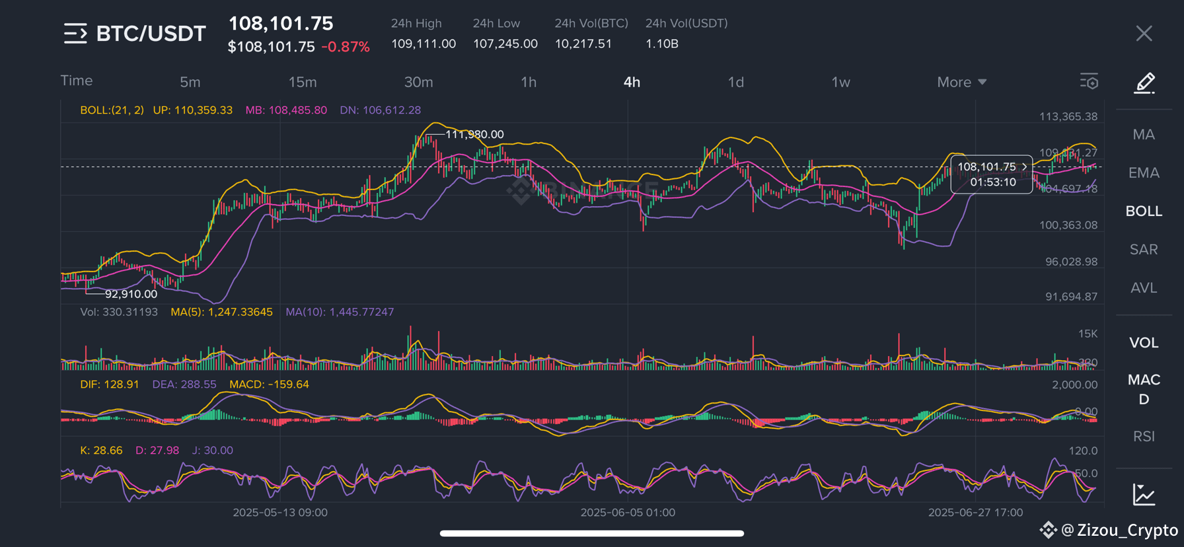
Task: Select the drawing pencil tool
Action: (x=1144, y=83)
